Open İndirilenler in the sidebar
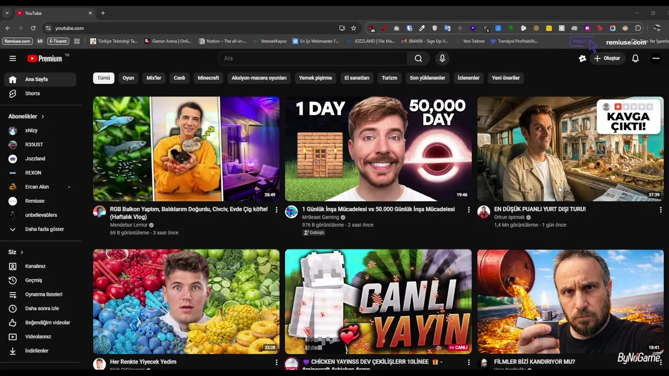This screenshot has width=669, height=376. pos(40,351)
